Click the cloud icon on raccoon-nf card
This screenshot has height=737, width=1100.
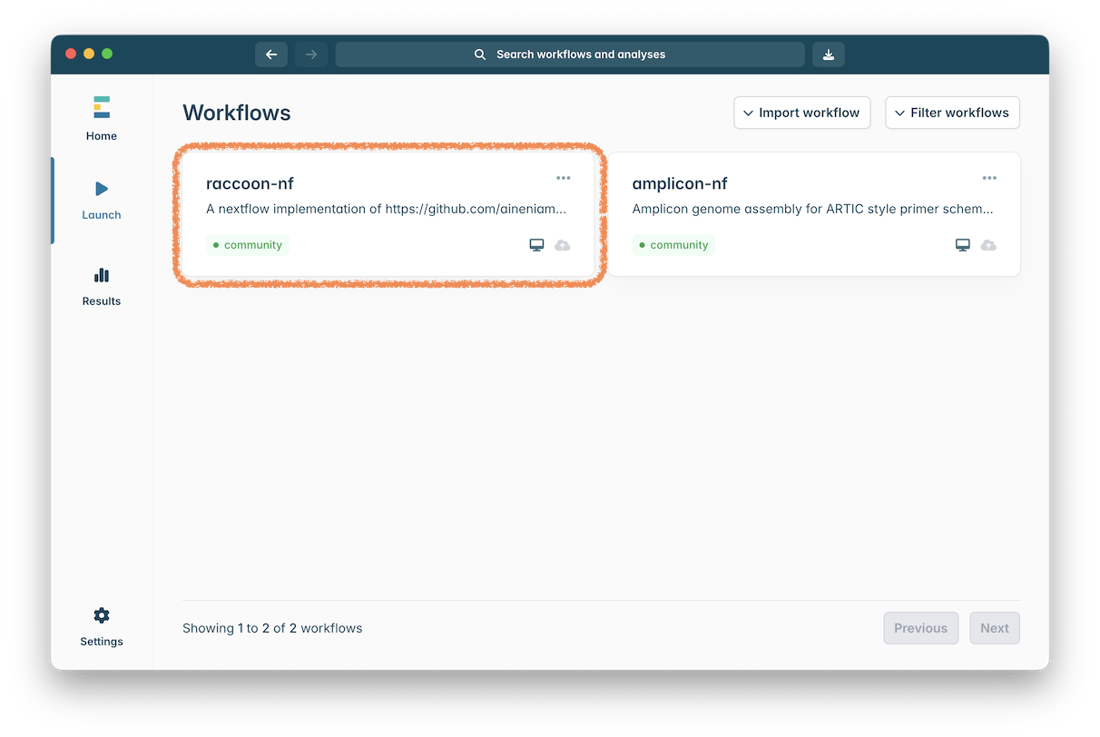(563, 245)
